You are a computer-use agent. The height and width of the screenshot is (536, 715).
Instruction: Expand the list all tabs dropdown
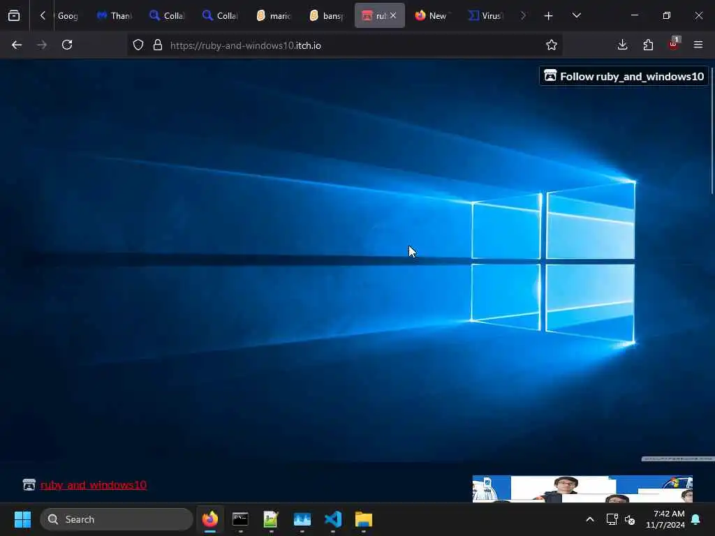click(x=576, y=16)
